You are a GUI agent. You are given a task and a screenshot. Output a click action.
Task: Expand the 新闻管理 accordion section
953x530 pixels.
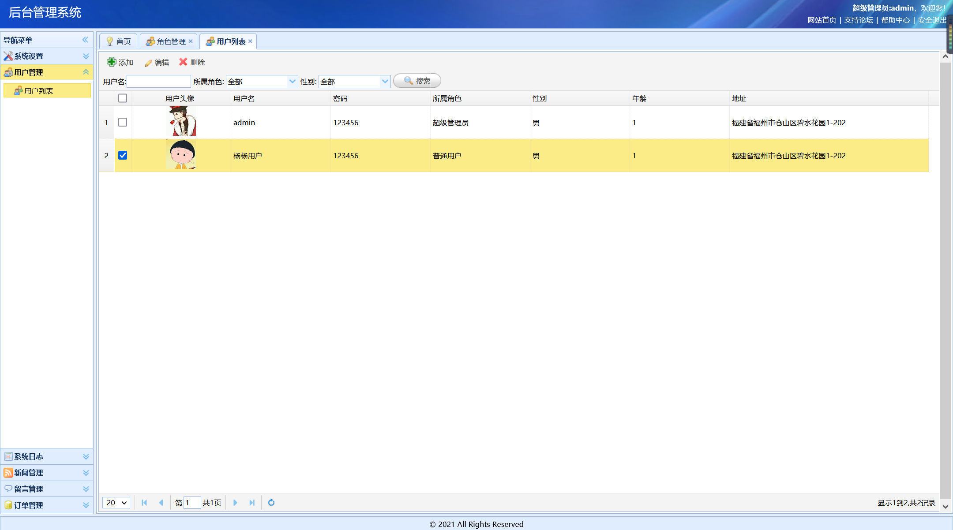click(x=86, y=473)
